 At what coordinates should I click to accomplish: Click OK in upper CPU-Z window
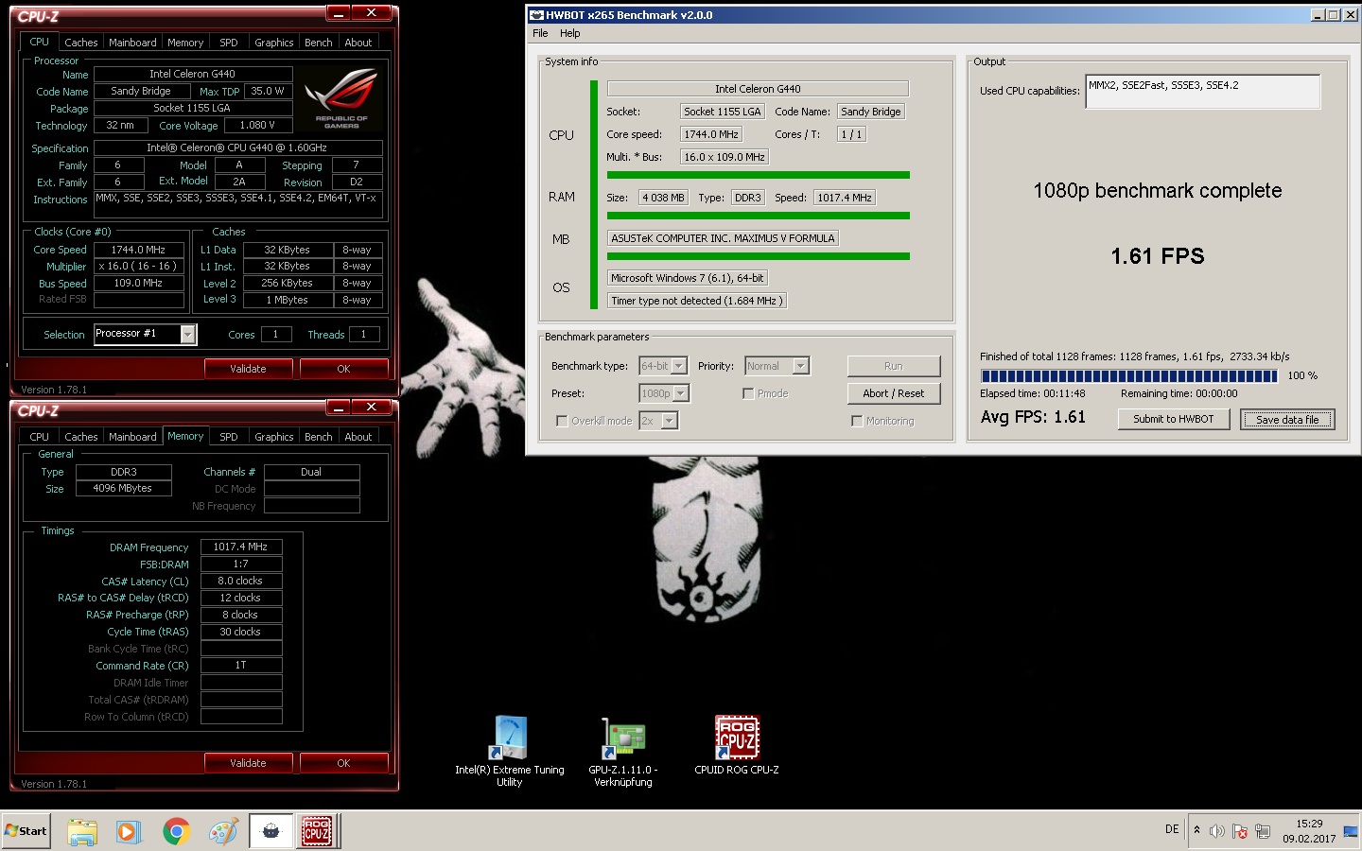click(343, 369)
